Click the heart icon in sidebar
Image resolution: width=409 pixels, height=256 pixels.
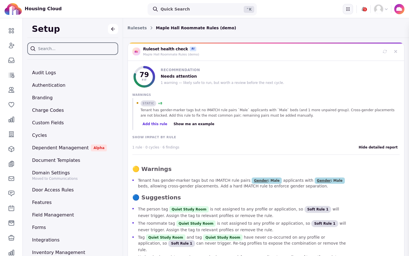coord(11,105)
